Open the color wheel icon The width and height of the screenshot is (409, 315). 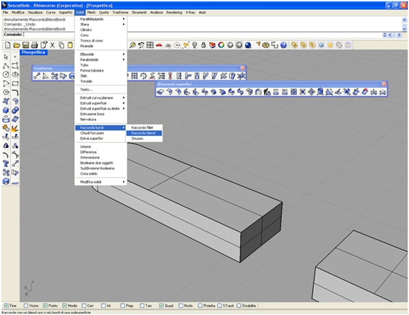221,45
